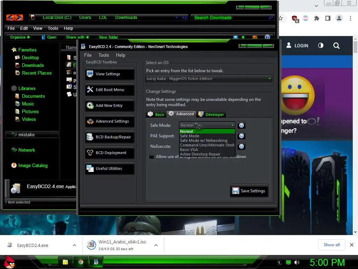Open Explorer Edit menu

(x=24, y=28)
